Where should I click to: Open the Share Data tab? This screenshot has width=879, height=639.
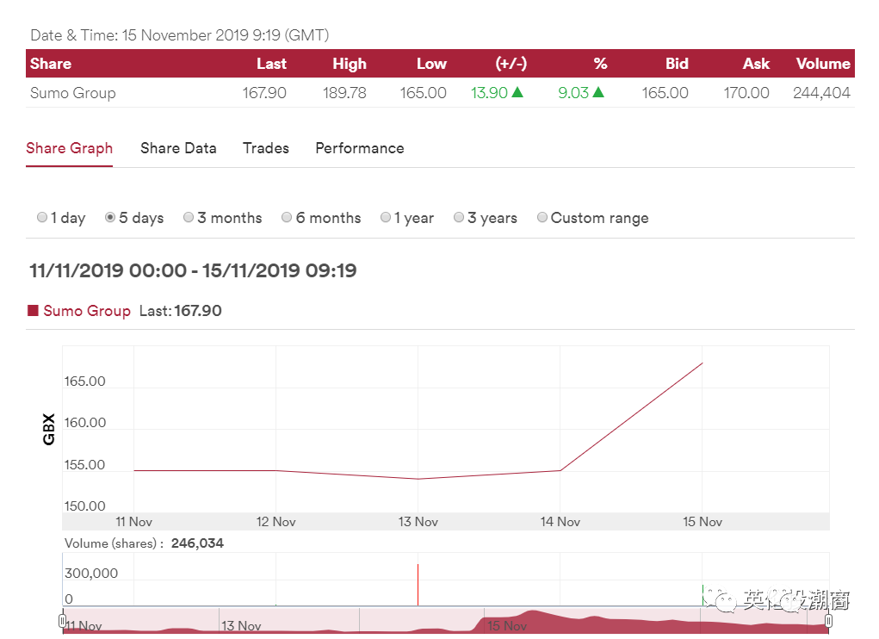point(178,148)
